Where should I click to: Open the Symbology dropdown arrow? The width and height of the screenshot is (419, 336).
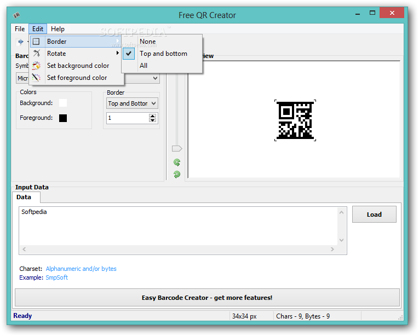(155, 78)
